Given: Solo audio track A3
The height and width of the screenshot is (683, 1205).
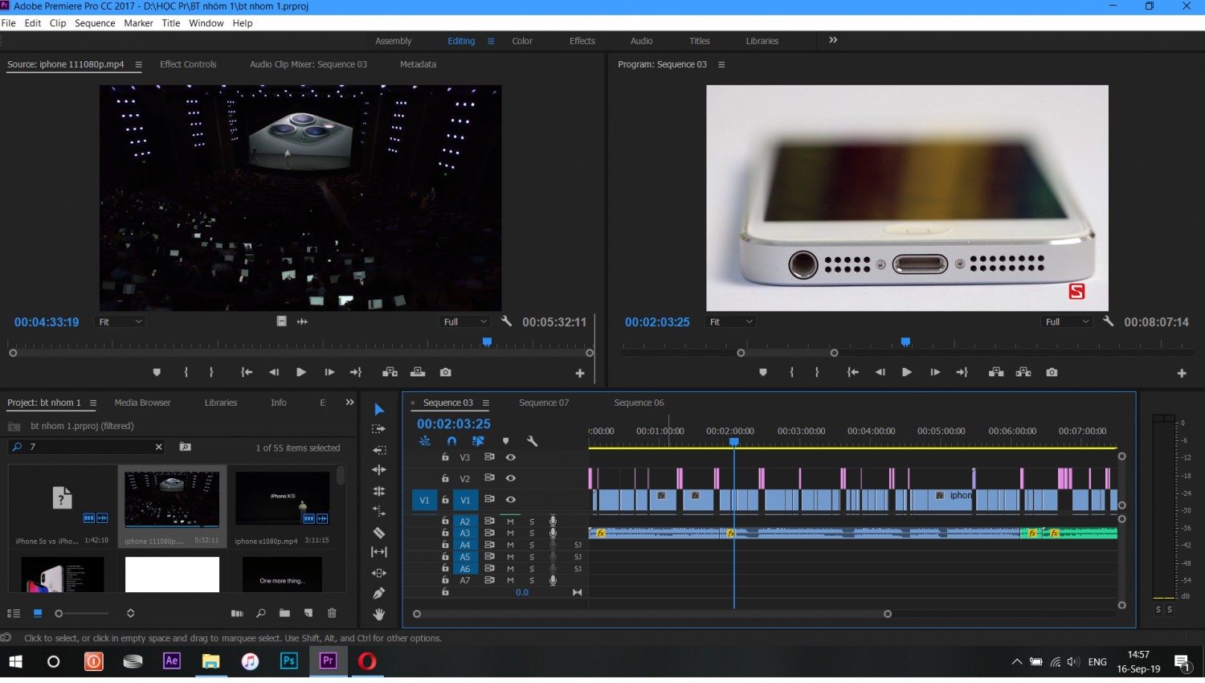Looking at the screenshot, I should pos(532,534).
